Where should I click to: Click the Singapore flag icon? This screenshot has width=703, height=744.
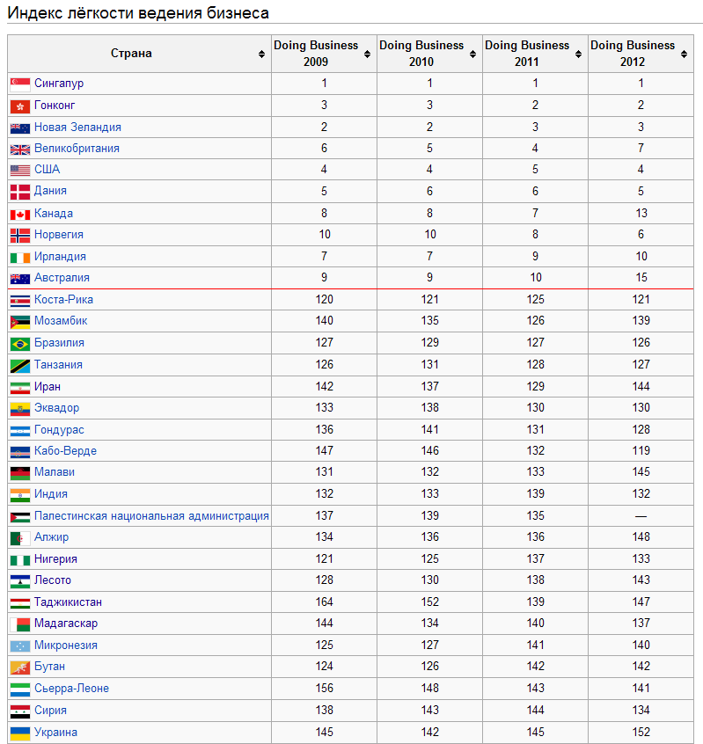(20, 84)
